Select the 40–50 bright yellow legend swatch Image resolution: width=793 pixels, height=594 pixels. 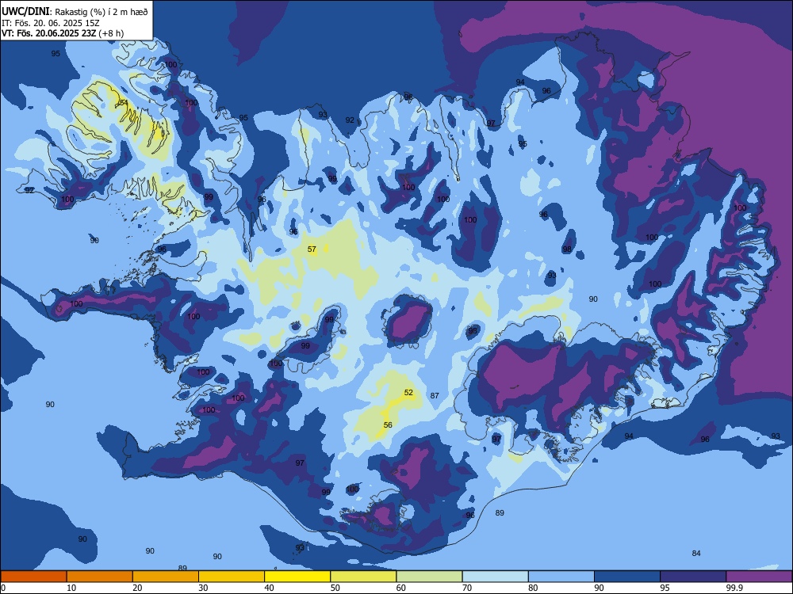[x=297, y=577]
